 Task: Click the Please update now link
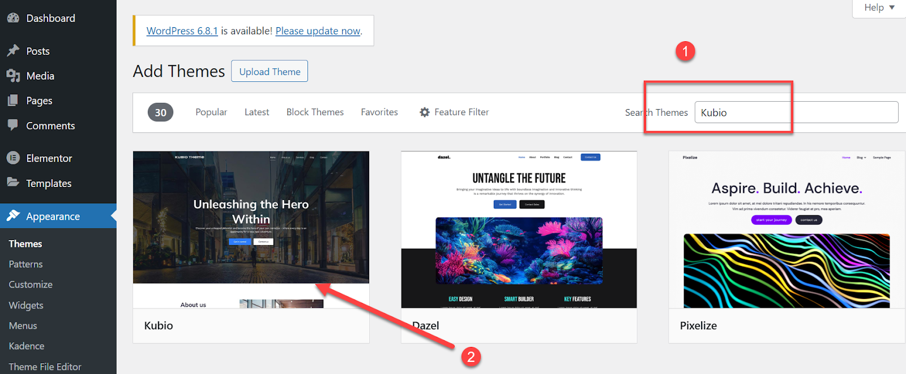point(318,31)
